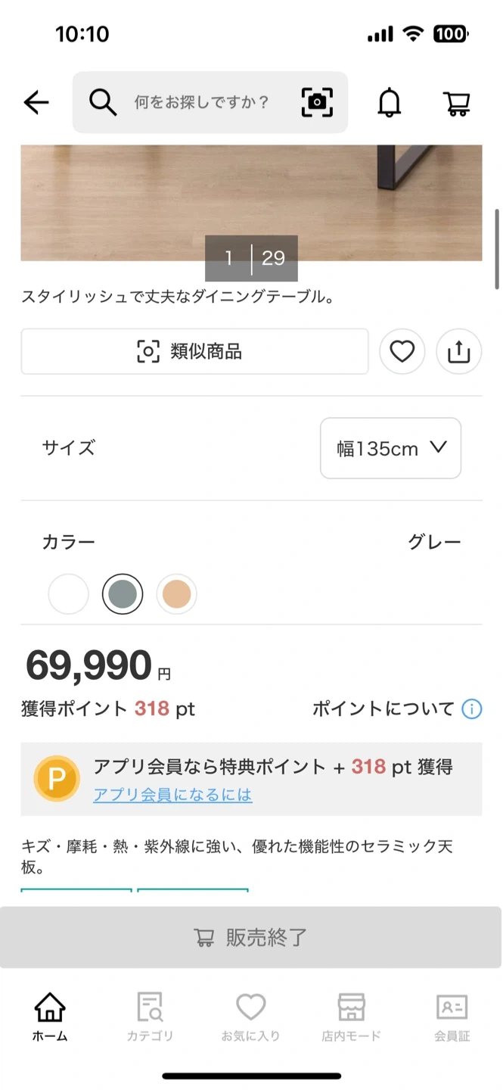503x1090 pixels.
Task: Tap the camera image search icon
Action: click(317, 102)
